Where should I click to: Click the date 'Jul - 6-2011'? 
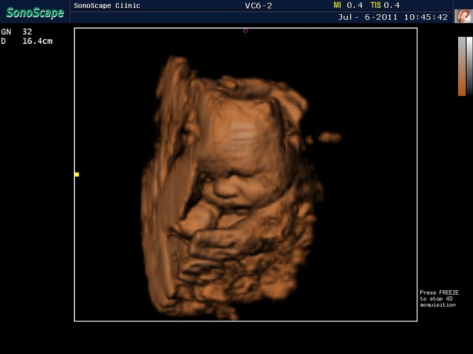tap(368, 17)
